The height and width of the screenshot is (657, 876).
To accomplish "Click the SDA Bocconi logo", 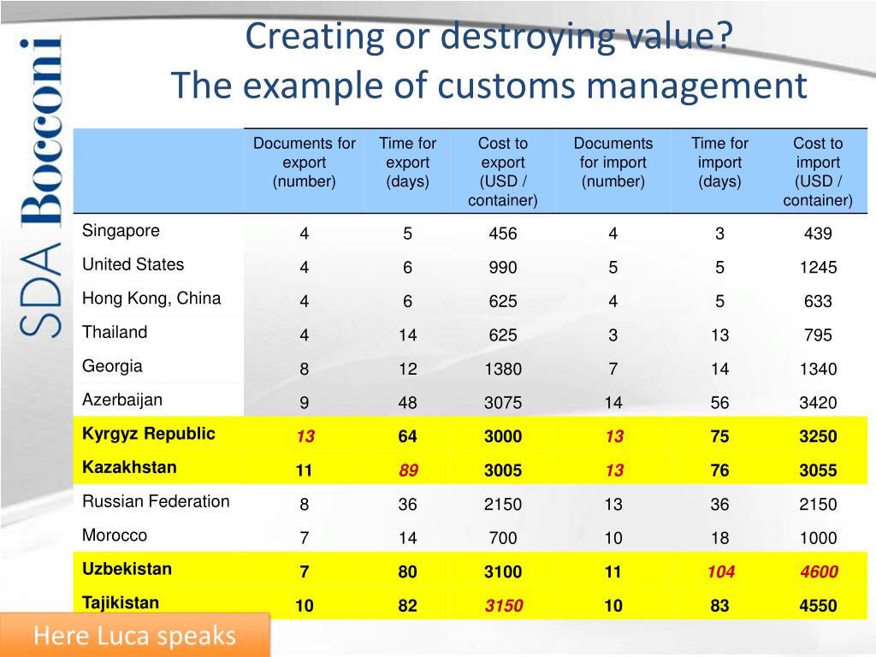I will coord(40,186).
